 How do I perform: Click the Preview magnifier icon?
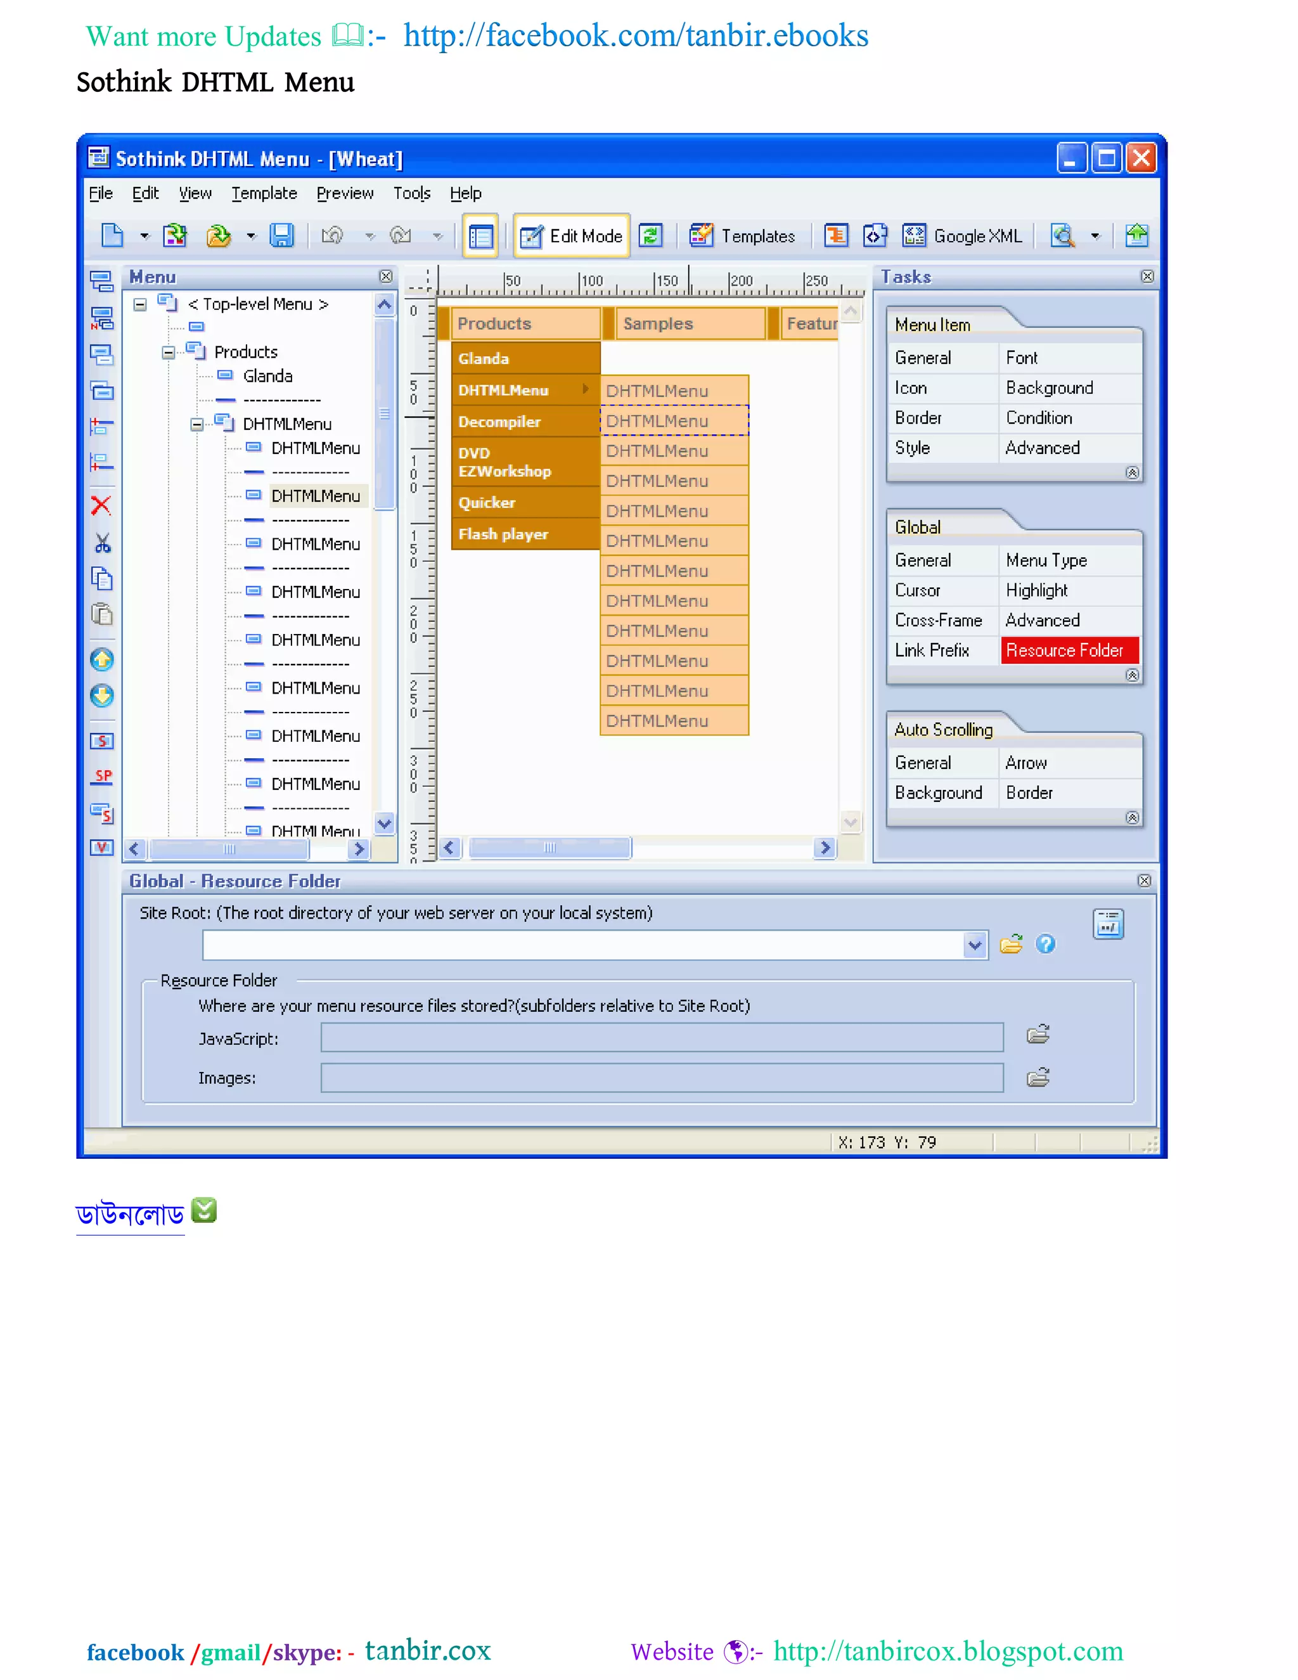click(x=1062, y=235)
